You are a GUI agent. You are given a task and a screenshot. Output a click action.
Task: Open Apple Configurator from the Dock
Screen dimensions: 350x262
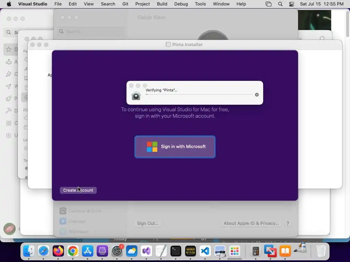click(x=102, y=251)
